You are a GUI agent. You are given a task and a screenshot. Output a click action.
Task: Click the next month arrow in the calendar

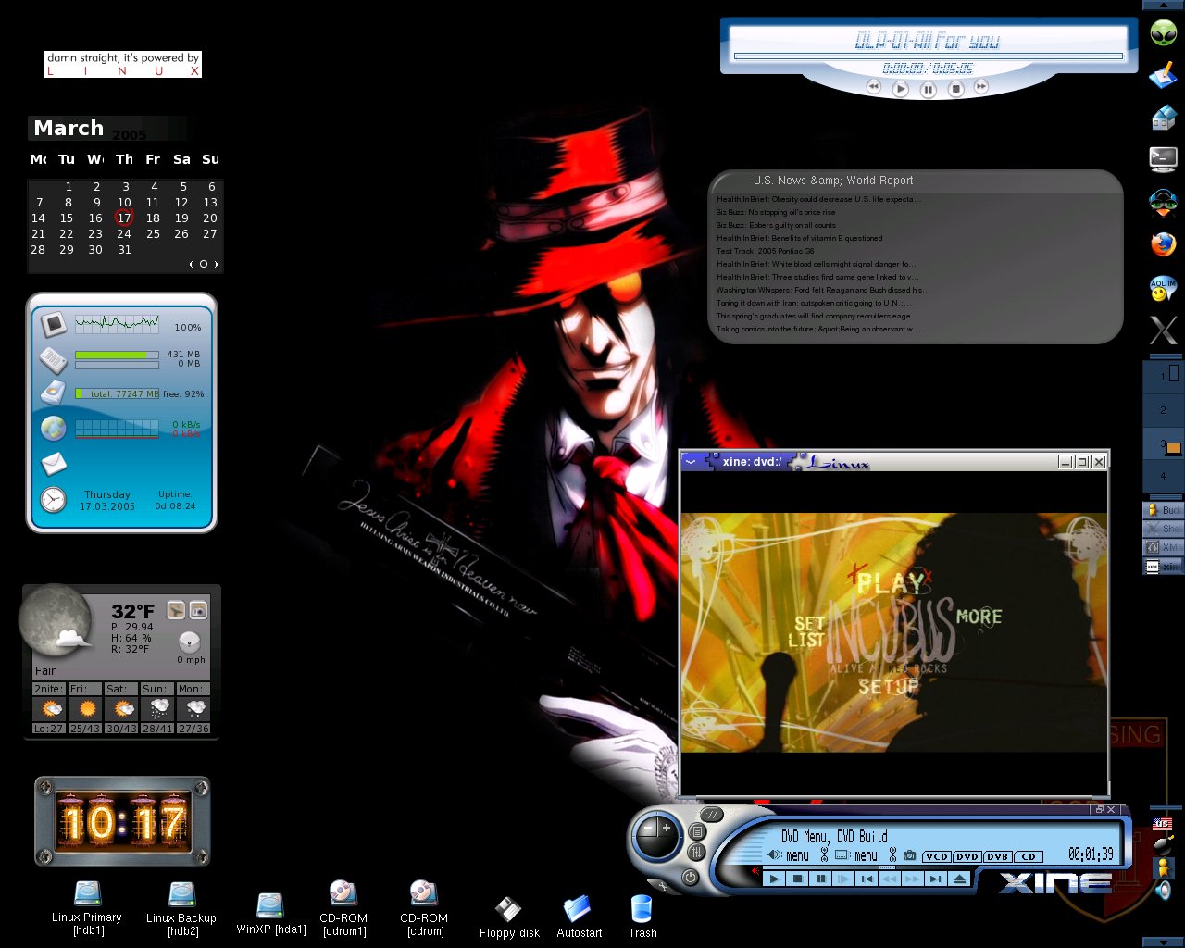[216, 264]
